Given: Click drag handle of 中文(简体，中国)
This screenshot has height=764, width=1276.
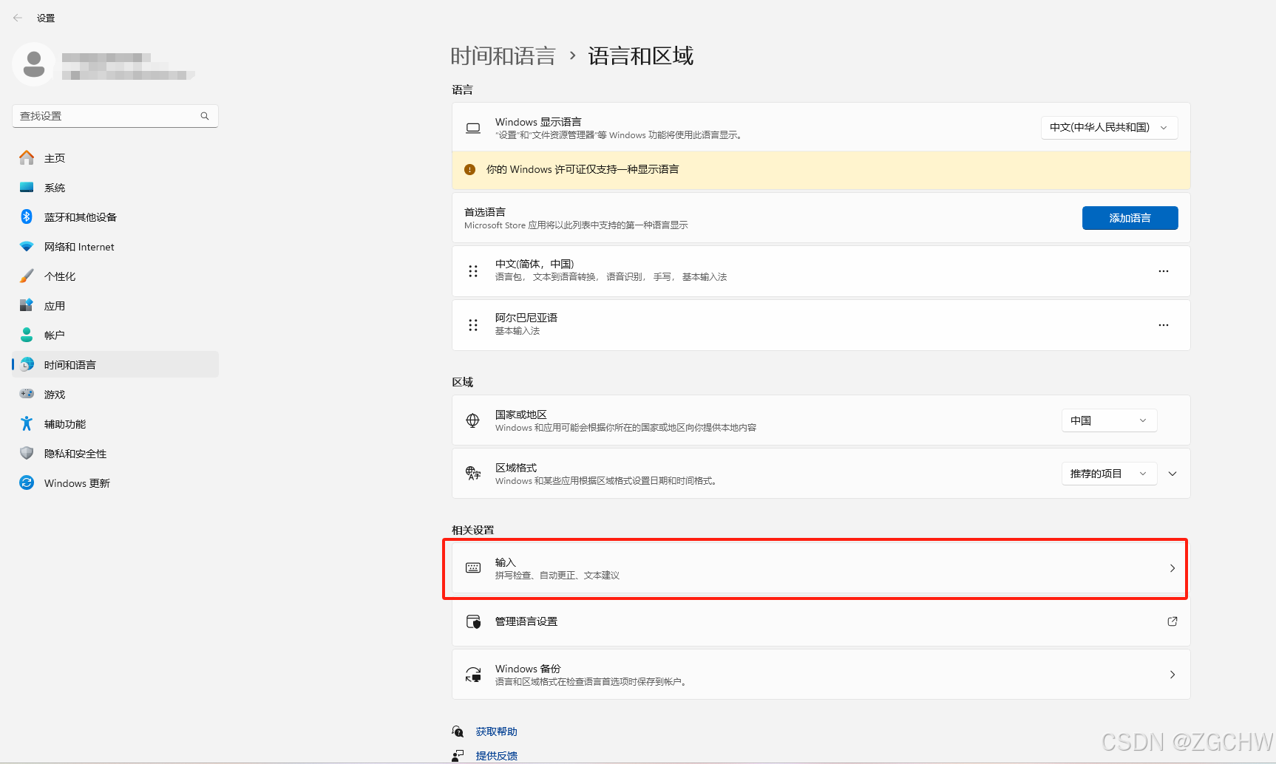Looking at the screenshot, I should pyautogui.click(x=473, y=271).
